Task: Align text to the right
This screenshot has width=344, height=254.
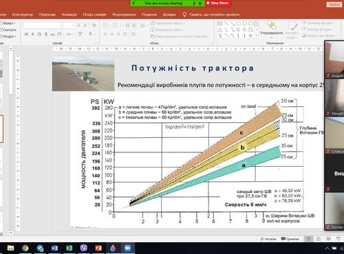Action: pyautogui.click(x=118, y=34)
